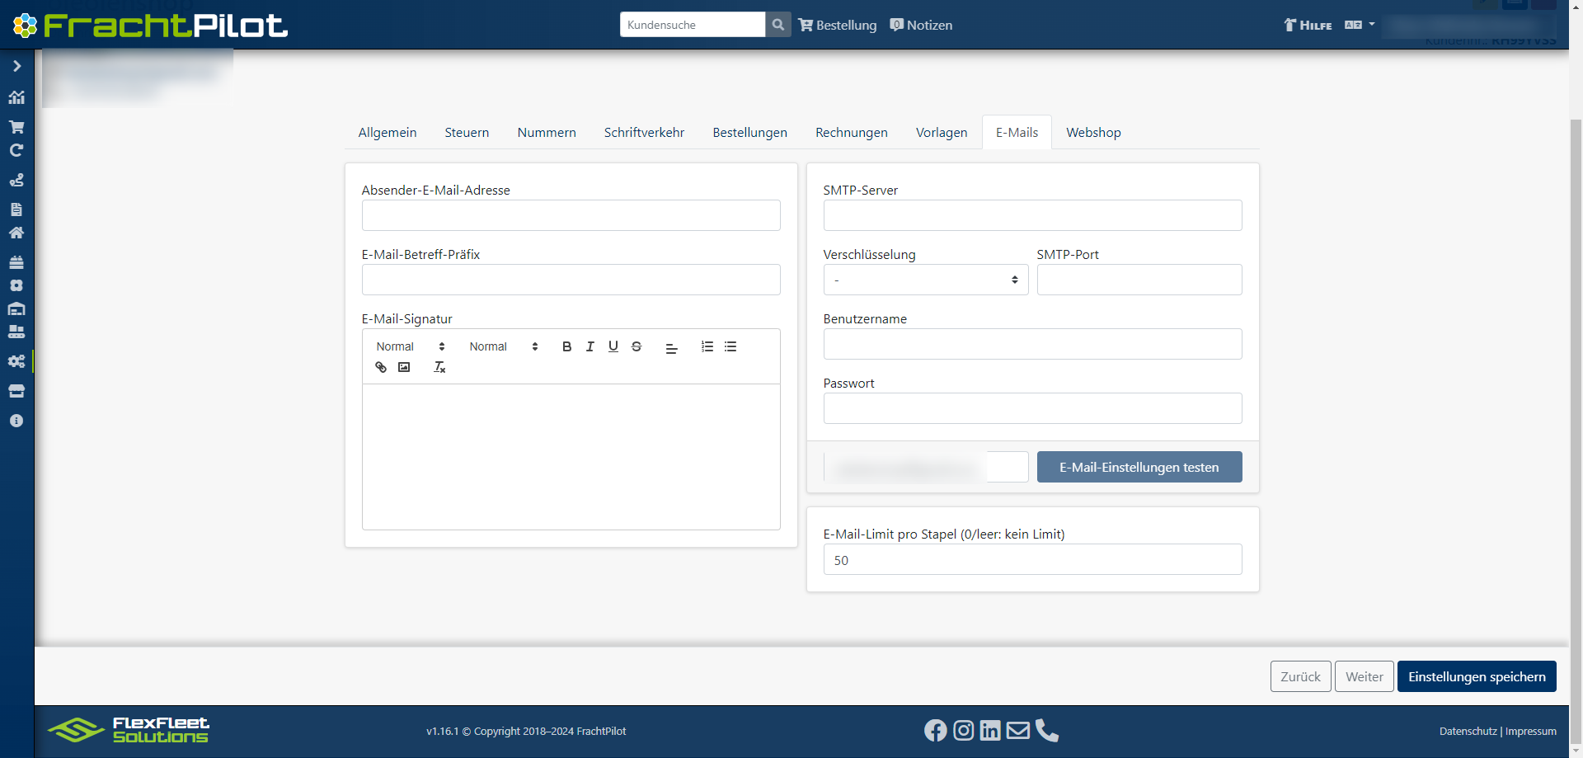Image resolution: width=1583 pixels, height=758 pixels.
Task: Open Notizen in the top bar
Action: coord(921,25)
